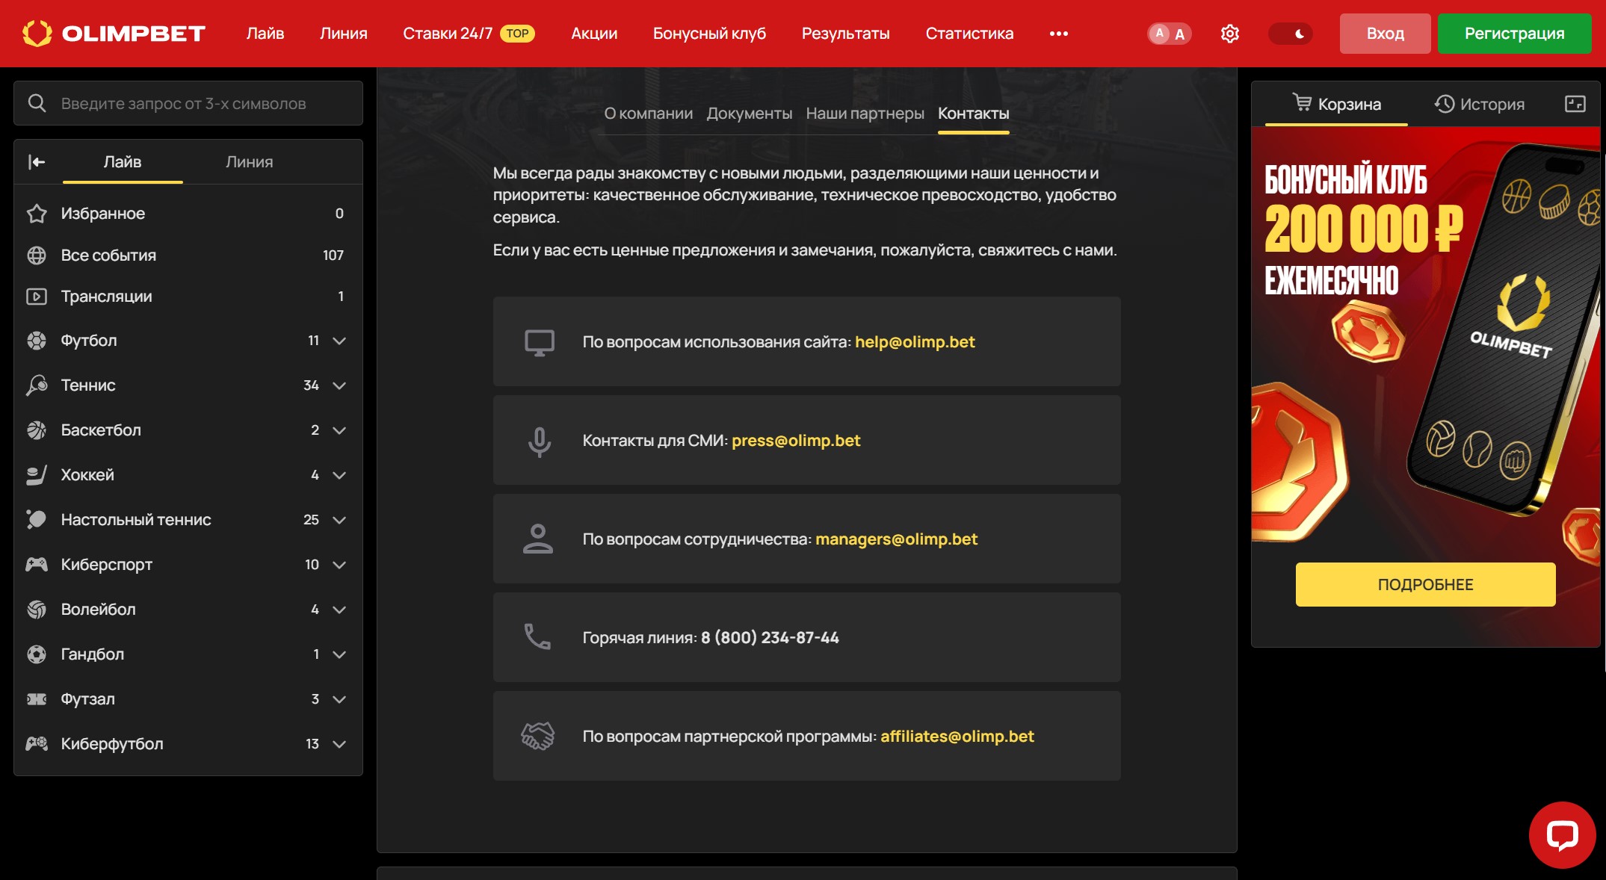Click the settings gear icon in header

point(1229,34)
